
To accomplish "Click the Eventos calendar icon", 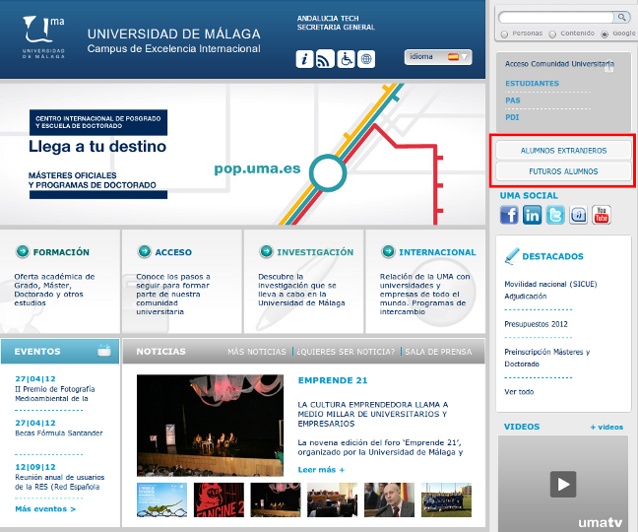I will tap(104, 350).
